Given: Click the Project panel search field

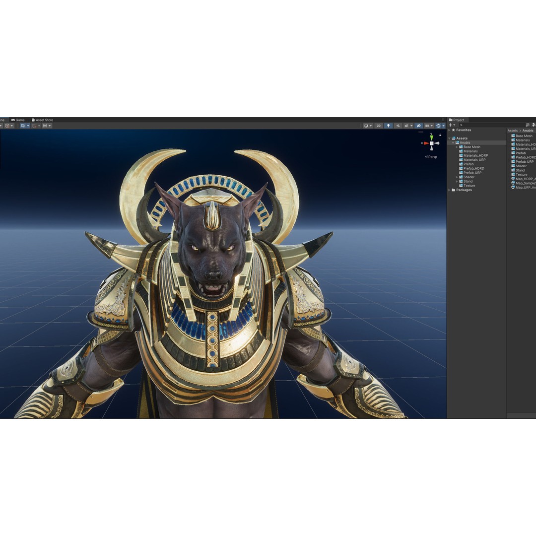Looking at the screenshot, I should (x=492, y=125).
